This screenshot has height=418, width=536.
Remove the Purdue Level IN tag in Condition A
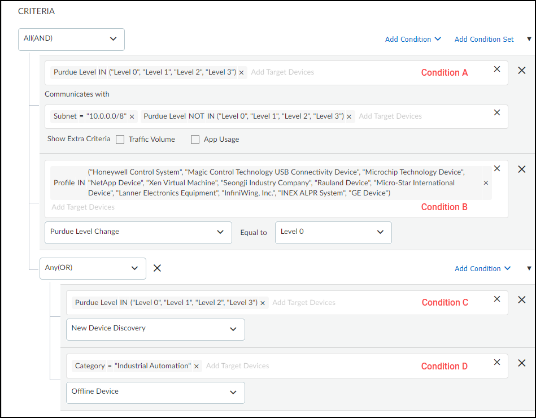click(x=242, y=72)
